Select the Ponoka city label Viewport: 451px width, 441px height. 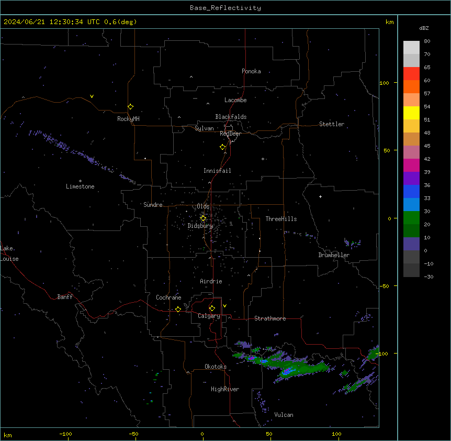coord(251,71)
